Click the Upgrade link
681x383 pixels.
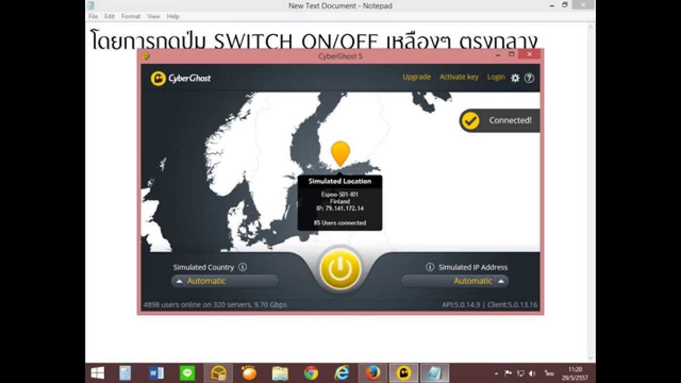pos(417,77)
